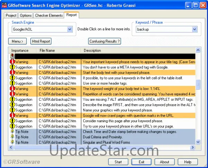Click the vertical scrollbar thumb of report list

(198, 85)
